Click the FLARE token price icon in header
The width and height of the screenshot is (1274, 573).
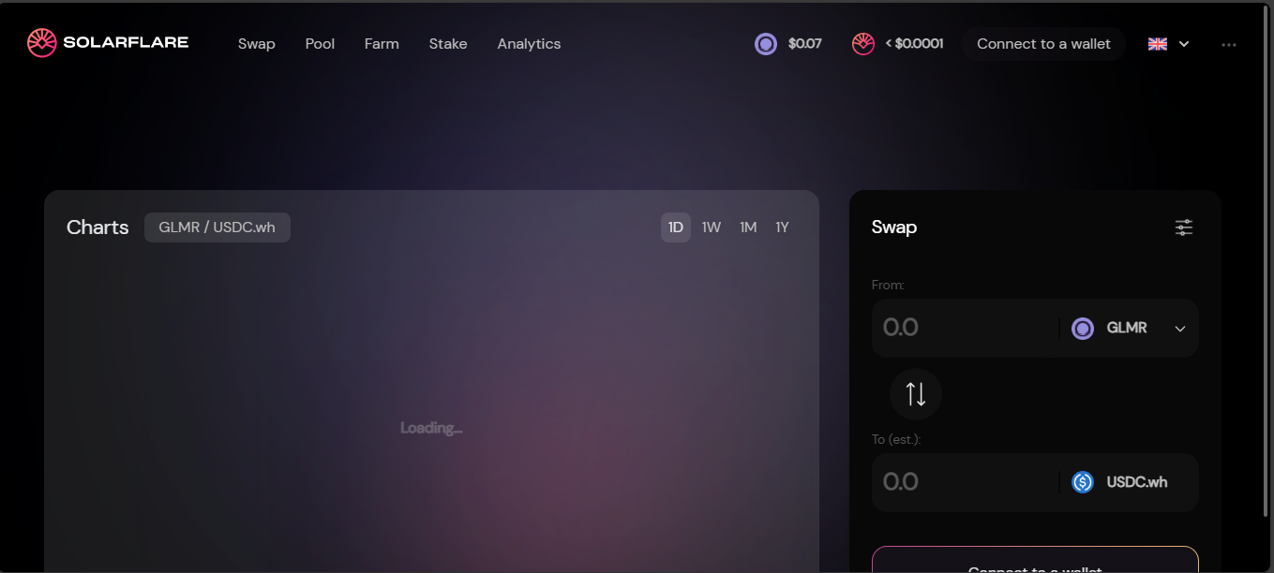point(863,44)
